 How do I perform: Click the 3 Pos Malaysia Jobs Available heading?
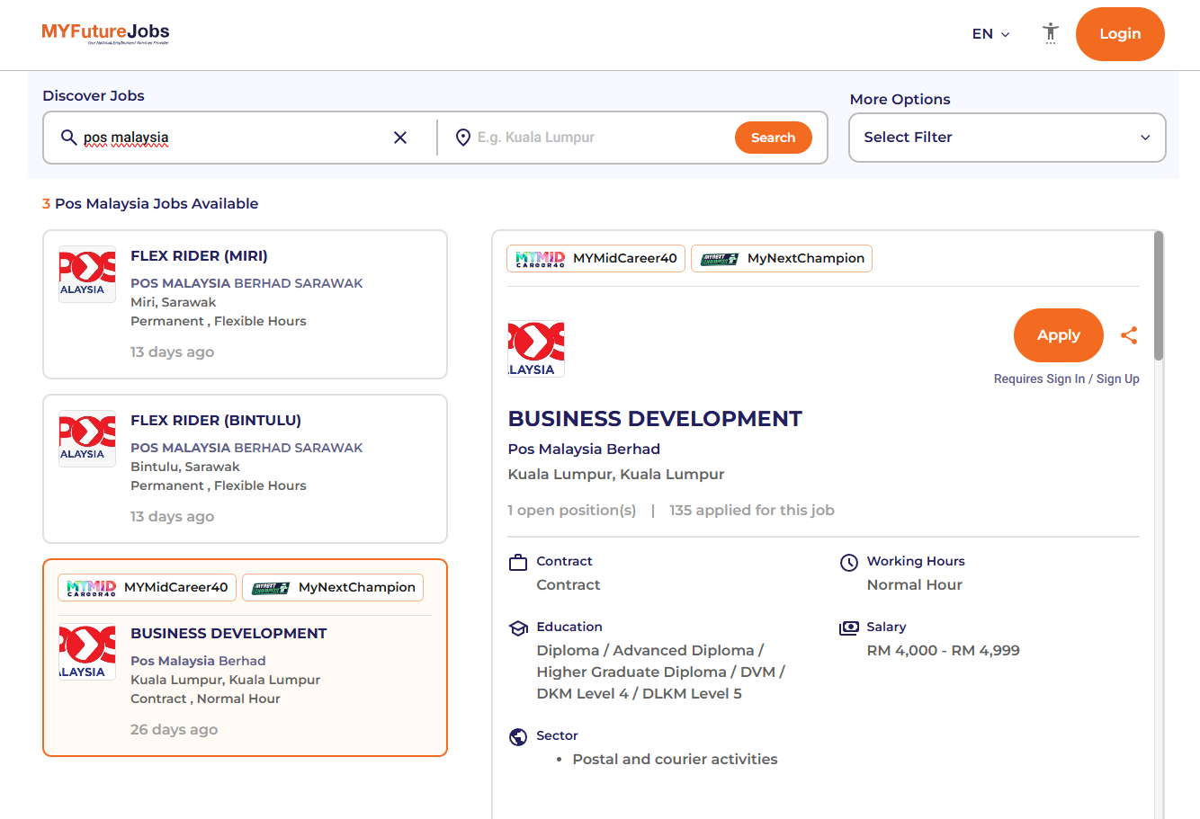point(150,203)
